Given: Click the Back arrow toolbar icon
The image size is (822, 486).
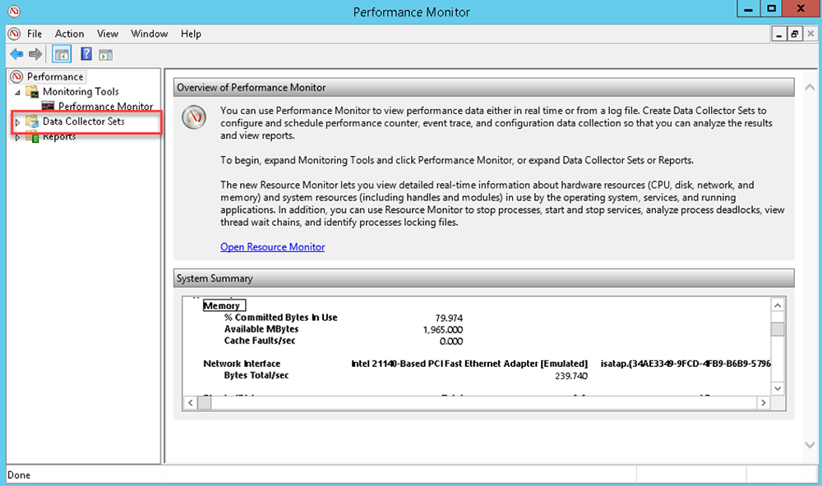Looking at the screenshot, I should 16,54.
